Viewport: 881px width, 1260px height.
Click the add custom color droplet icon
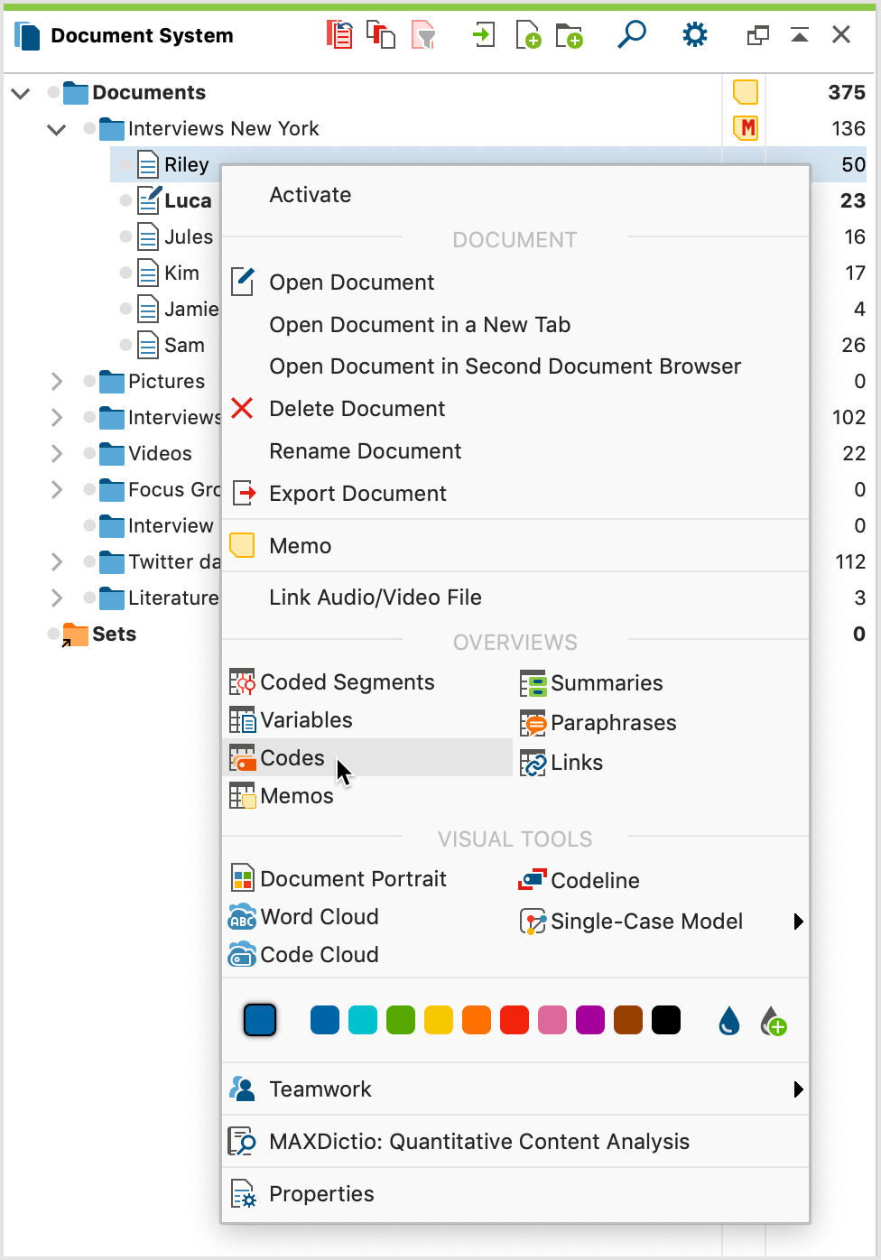click(x=773, y=1021)
